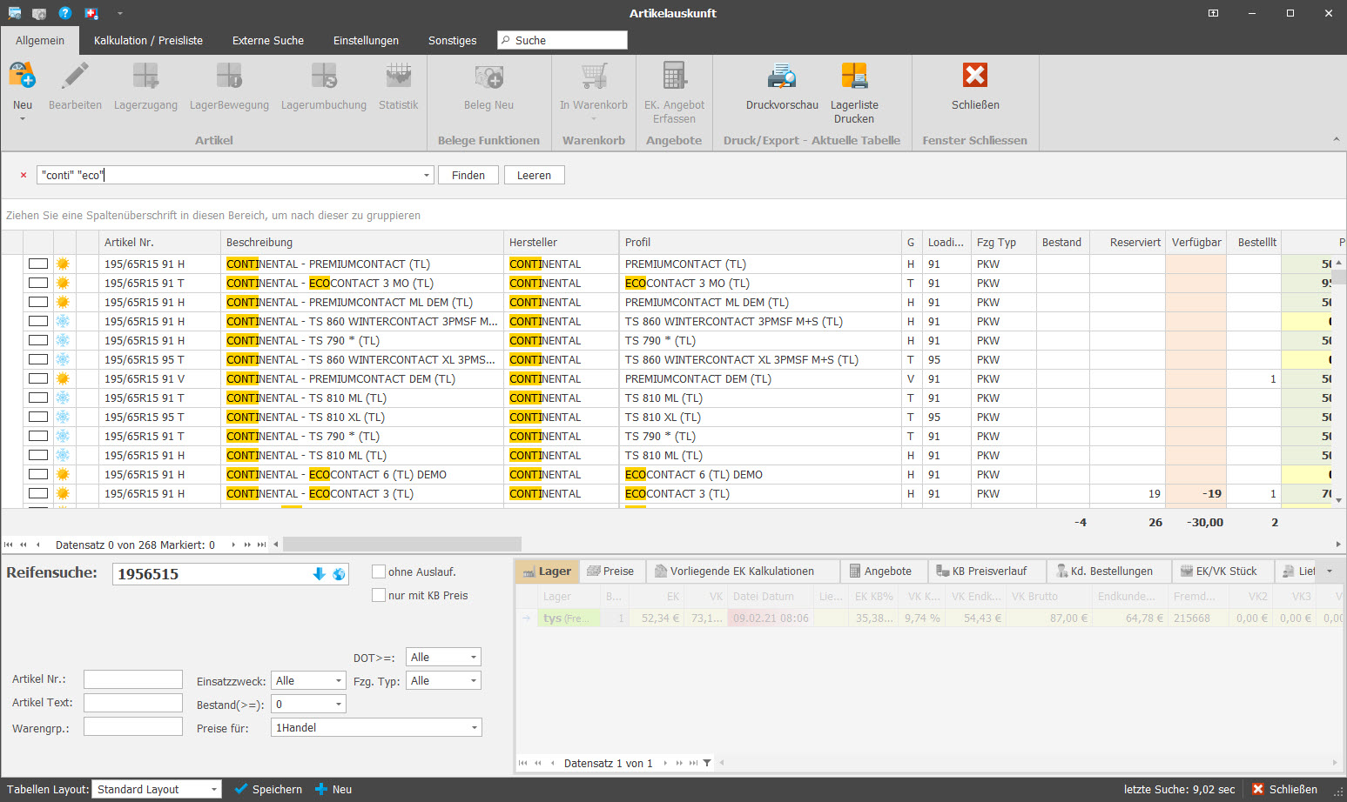1347x802 pixels.
Task: Sort by Verfügbar column header
Action: [x=1195, y=242]
